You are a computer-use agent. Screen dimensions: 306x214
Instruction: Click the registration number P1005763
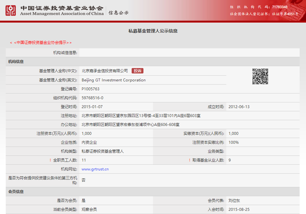coord(90,89)
